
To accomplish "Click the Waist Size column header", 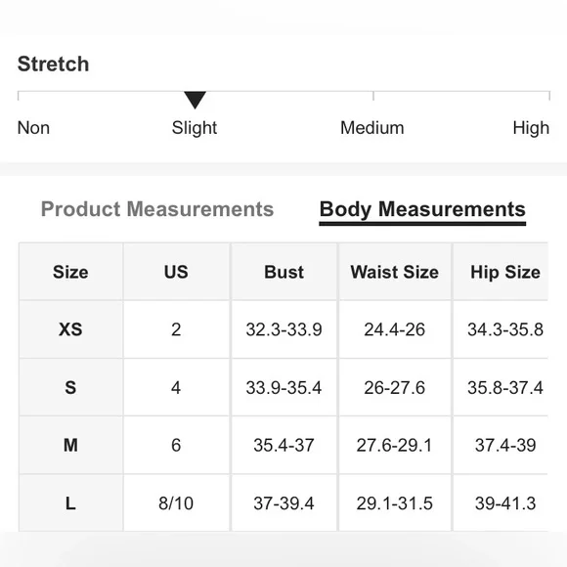I will [x=395, y=272].
